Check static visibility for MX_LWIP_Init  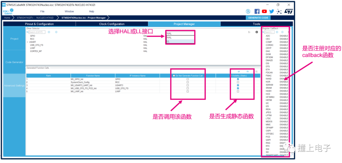point(238,91)
